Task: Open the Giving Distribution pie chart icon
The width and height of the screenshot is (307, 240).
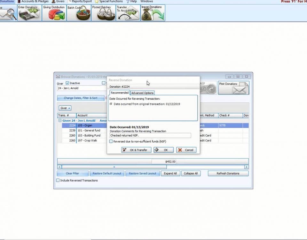Action: 54,13
